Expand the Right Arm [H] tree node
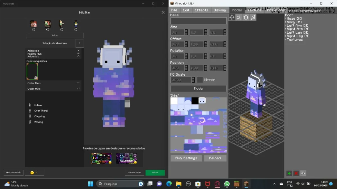The height and width of the screenshot is (189, 337). pyautogui.click(x=285, y=29)
